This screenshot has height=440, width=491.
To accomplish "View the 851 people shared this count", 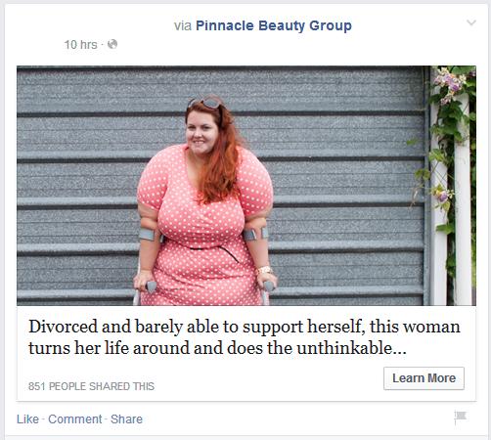I will pos(91,386).
